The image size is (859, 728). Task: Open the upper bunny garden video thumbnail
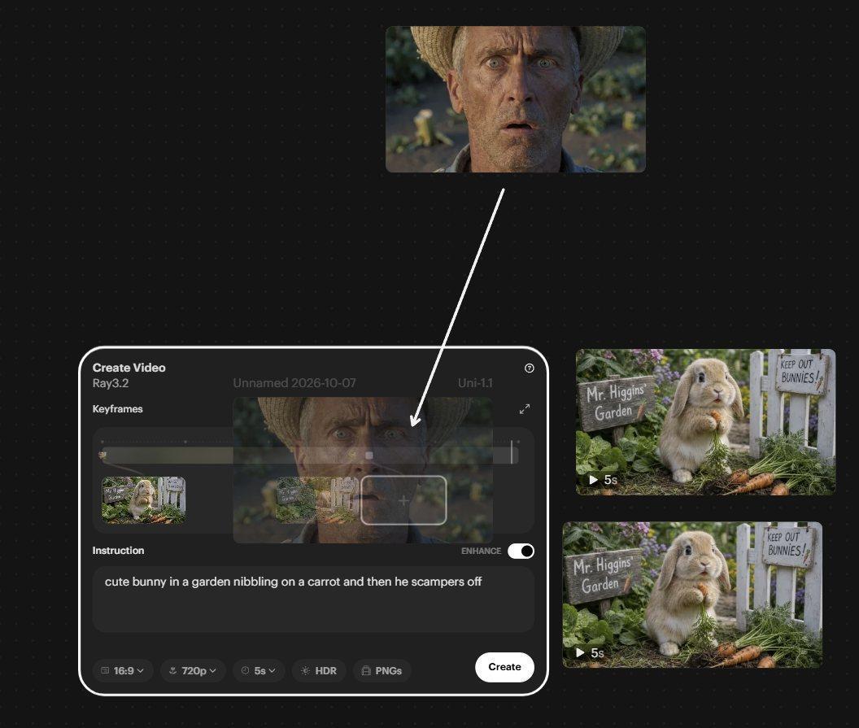(x=705, y=422)
